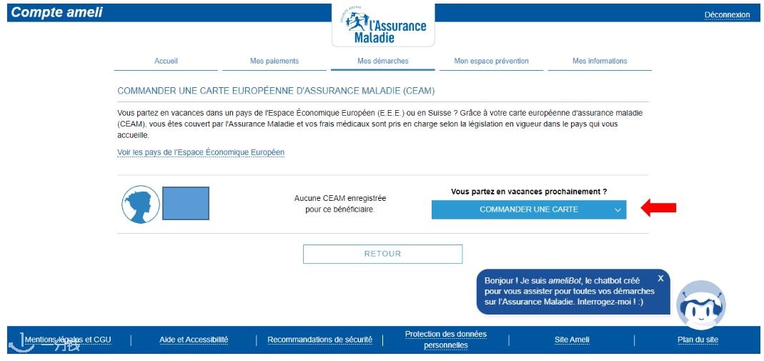Click the Compte ameli header title

coord(56,13)
